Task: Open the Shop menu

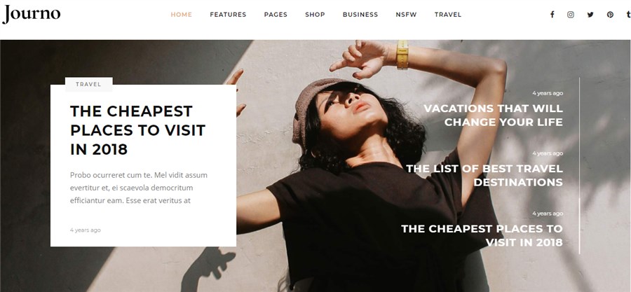Action: pos(315,15)
